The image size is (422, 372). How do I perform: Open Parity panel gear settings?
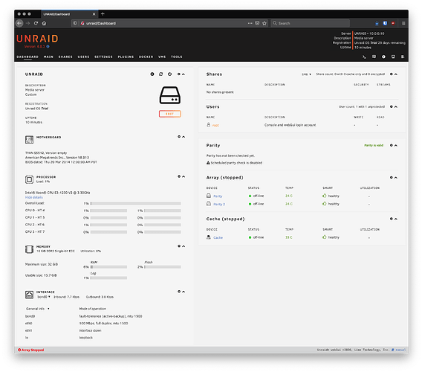click(x=392, y=145)
